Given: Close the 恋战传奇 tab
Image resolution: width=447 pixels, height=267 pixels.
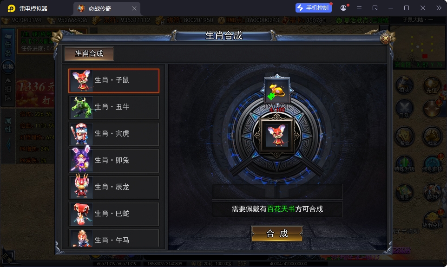Looking at the screenshot, I should point(134,8).
